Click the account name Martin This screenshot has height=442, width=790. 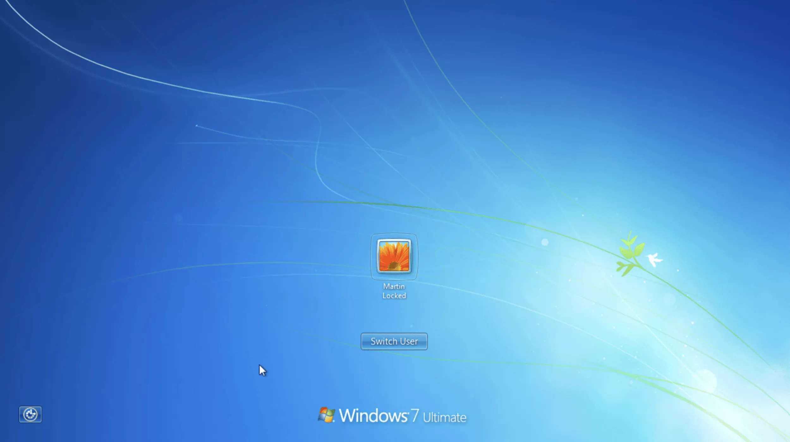[x=394, y=286]
